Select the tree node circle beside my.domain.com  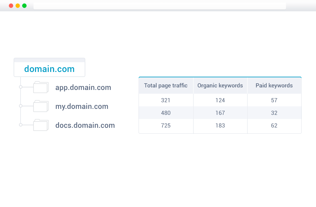21,106
